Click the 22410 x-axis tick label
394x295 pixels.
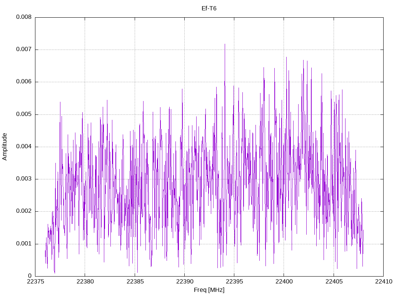[384, 282]
